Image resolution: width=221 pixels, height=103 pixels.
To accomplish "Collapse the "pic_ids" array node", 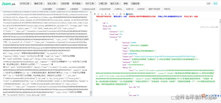I will click(x=138, y=87).
